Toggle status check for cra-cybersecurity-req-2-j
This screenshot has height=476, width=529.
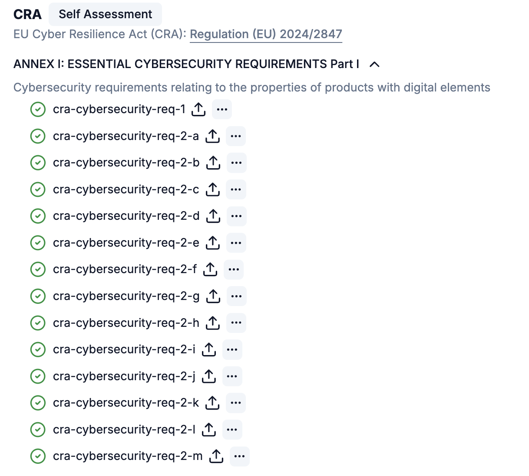(38, 376)
